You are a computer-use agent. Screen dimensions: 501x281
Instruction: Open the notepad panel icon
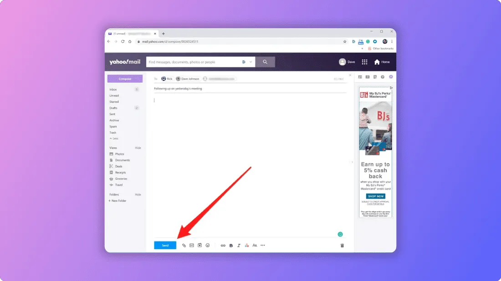point(375,77)
